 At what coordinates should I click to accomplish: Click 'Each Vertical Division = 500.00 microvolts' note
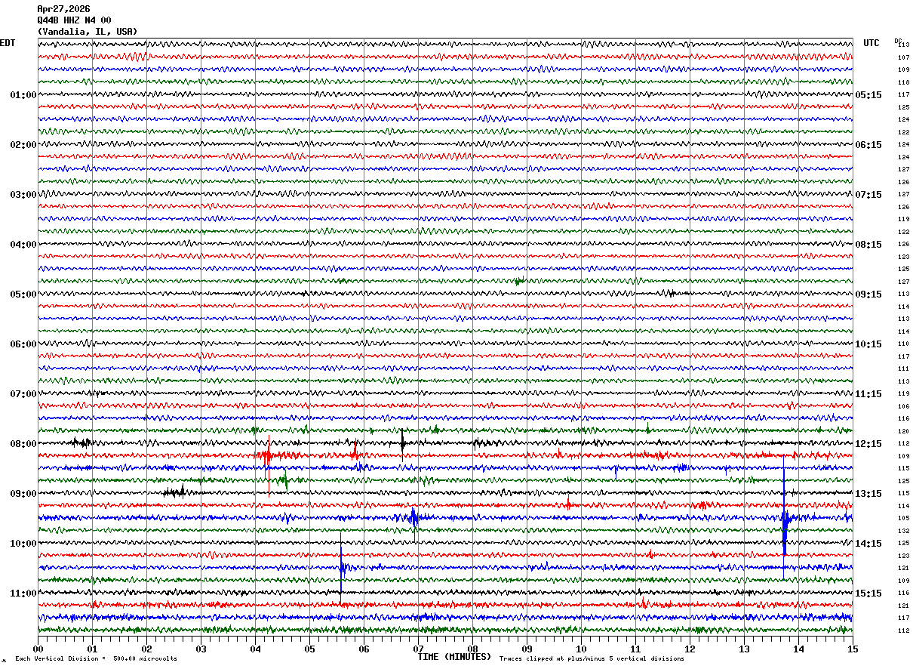pos(96,658)
